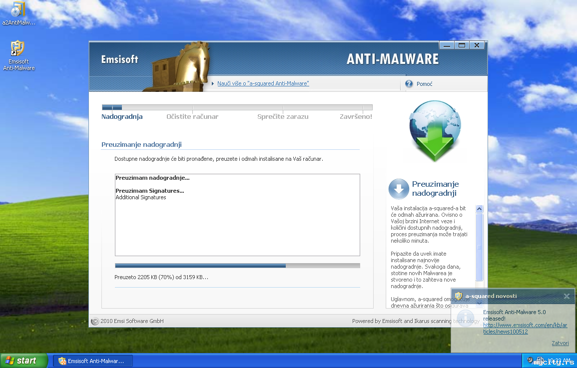This screenshot has height=368, width=577.
Task: Minimize the Emsisoft Anti-Malware window
Action: click(x=447, y=45)
